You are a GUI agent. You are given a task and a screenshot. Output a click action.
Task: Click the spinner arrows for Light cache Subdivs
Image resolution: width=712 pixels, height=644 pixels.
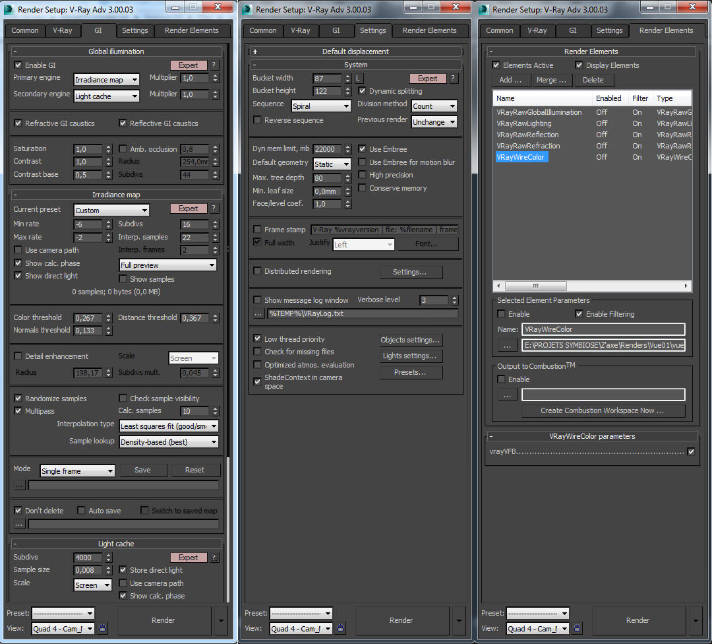pos(108,558)
